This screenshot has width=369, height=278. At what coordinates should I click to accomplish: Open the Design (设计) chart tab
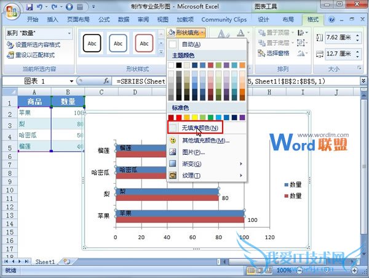pyautogui.click(x=263, y=19)
